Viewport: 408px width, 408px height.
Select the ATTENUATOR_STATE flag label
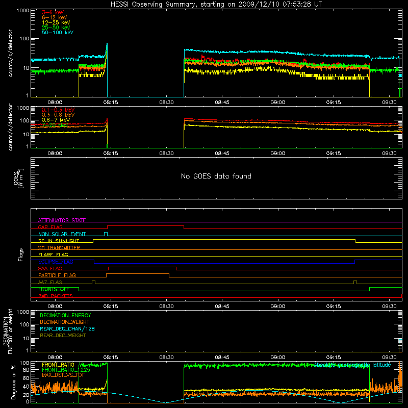62,220
